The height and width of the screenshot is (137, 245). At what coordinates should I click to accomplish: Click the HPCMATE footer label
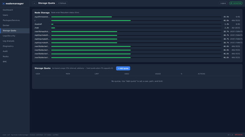pyautogui.click(x=239, y=135)
